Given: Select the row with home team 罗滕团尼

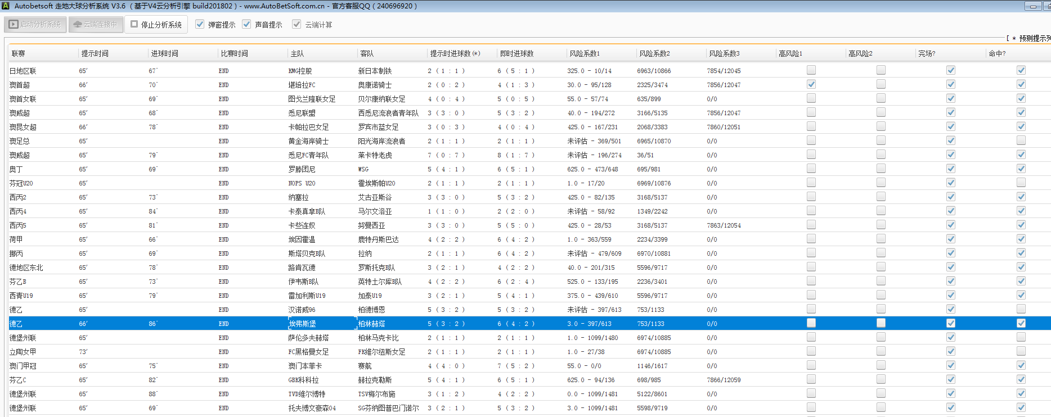Looking at the screenshot, I should click(x=302, y=169).
